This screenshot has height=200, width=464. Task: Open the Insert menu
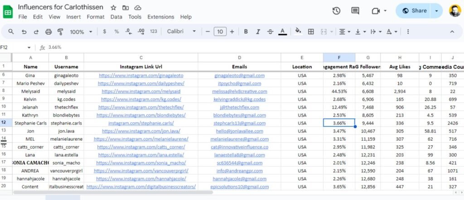pos(74,17)
